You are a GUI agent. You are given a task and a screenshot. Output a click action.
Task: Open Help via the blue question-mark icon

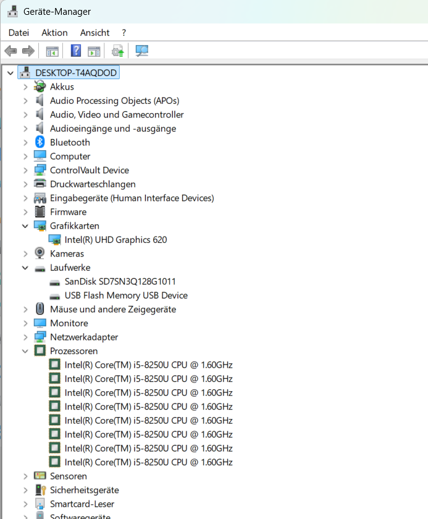pyautogui.click(x=76, y=51)
